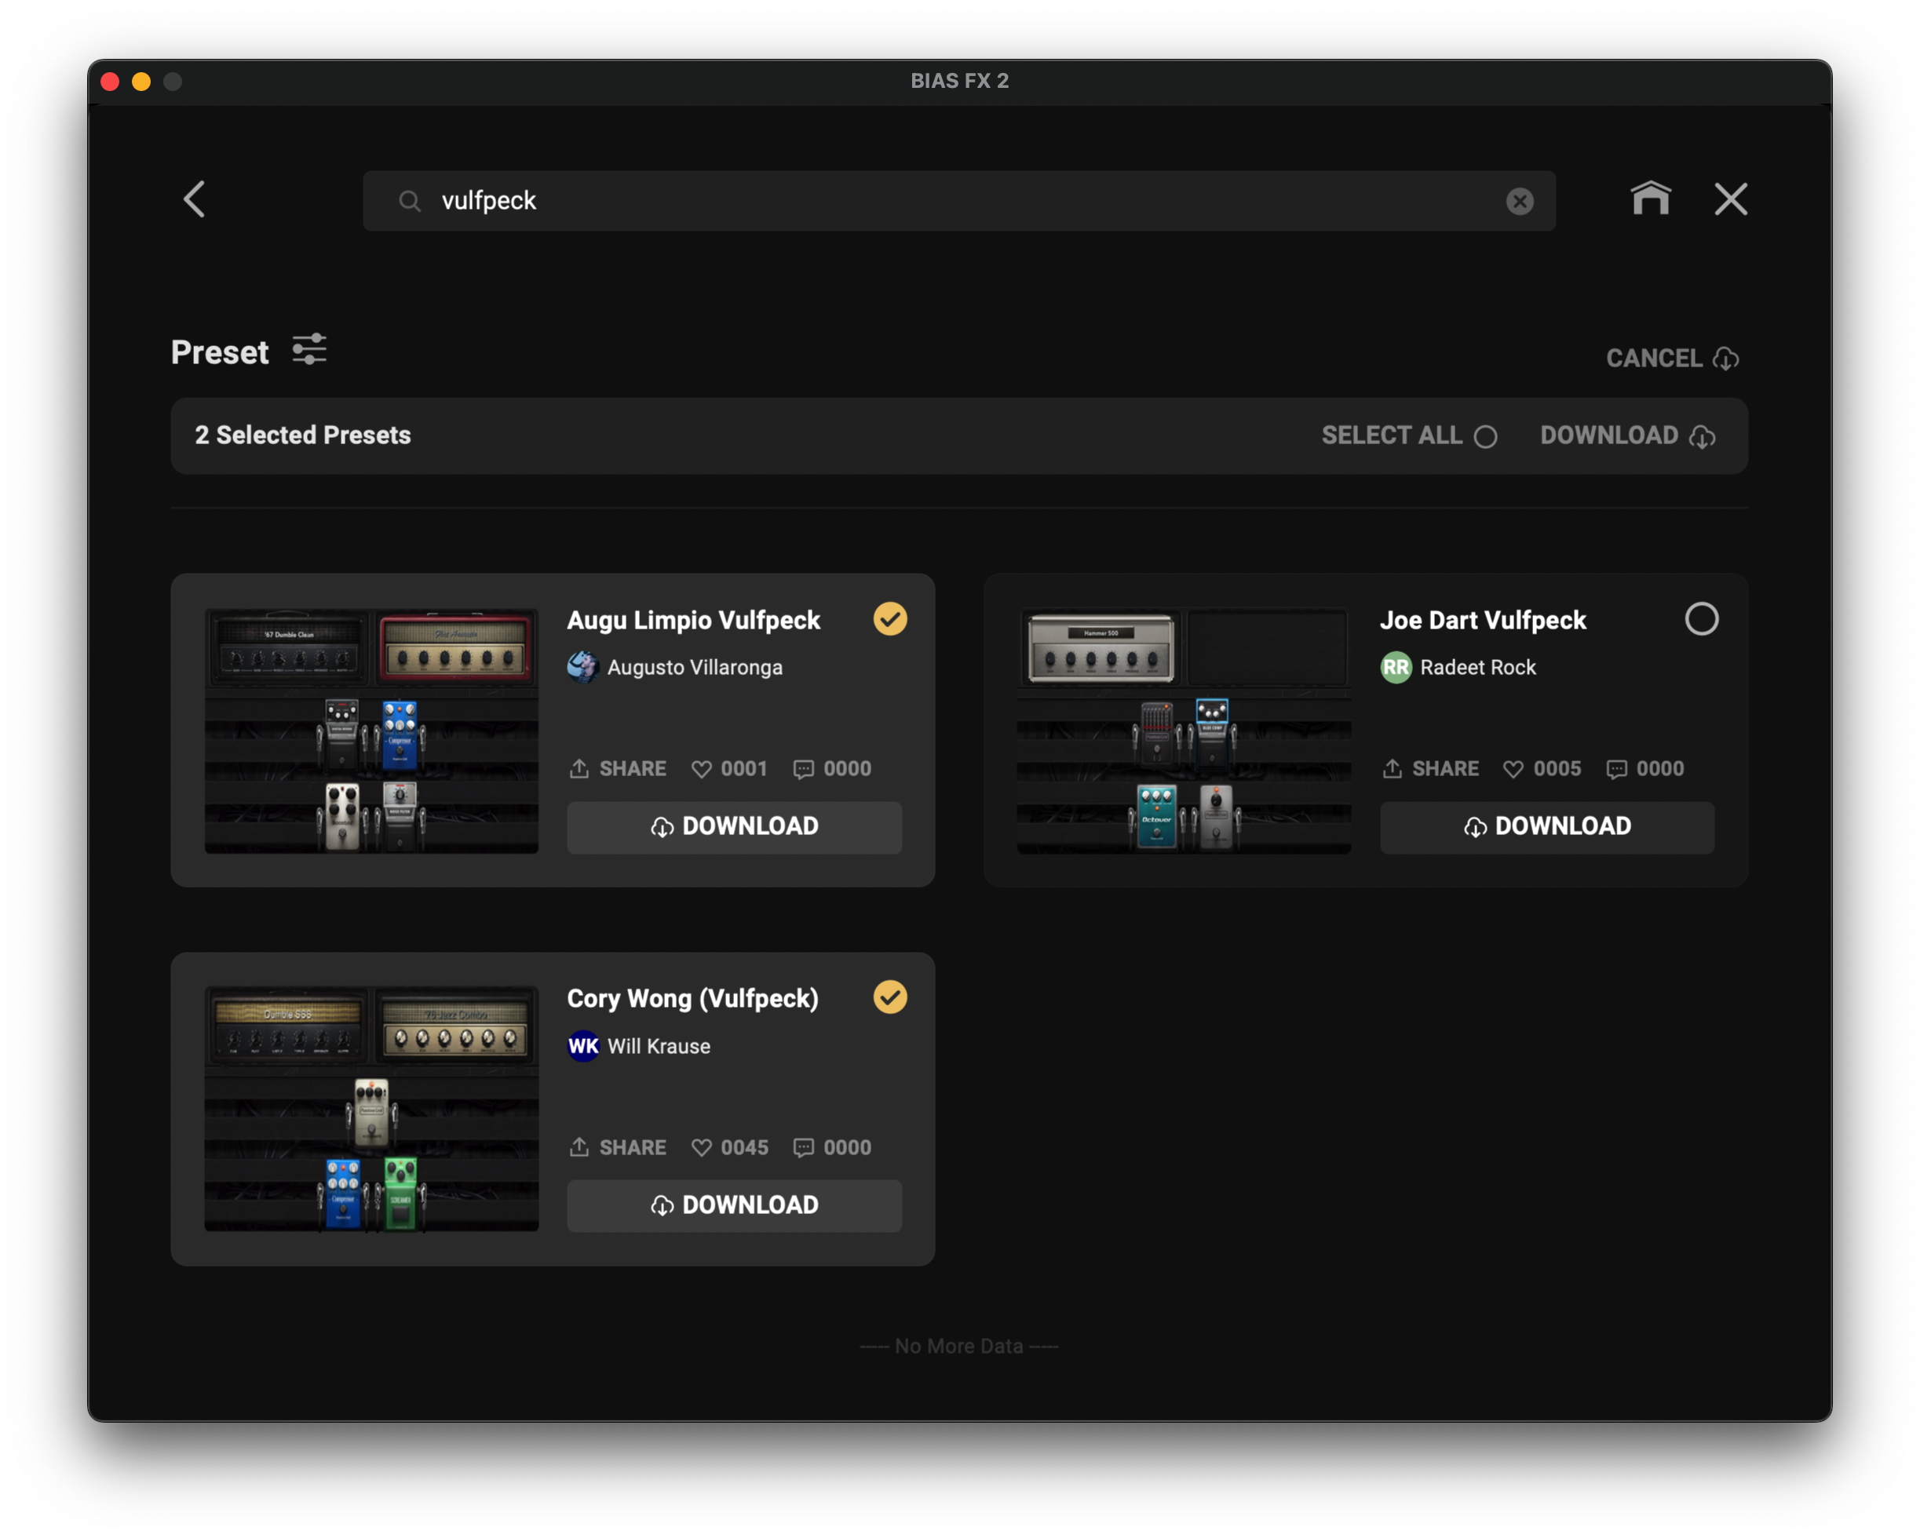Click the Cory Wong pedalboard thumbnail
This screenshot has height=1538, width=1920.
[371, 1108]
